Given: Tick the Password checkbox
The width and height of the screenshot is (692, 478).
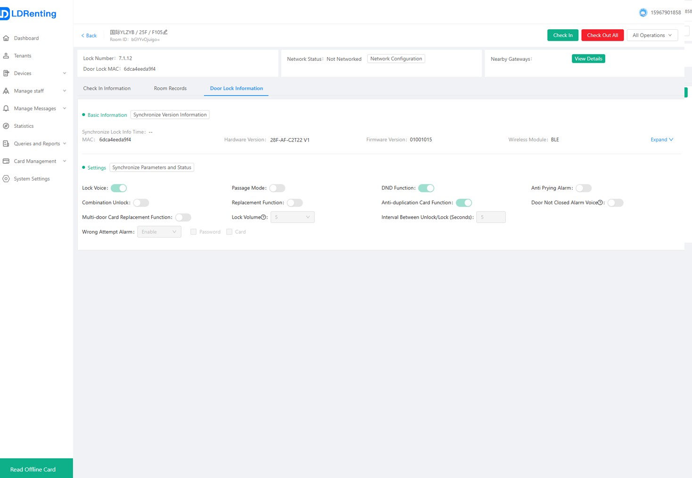Looking at the screenshot, I should [x=193, y=232].
